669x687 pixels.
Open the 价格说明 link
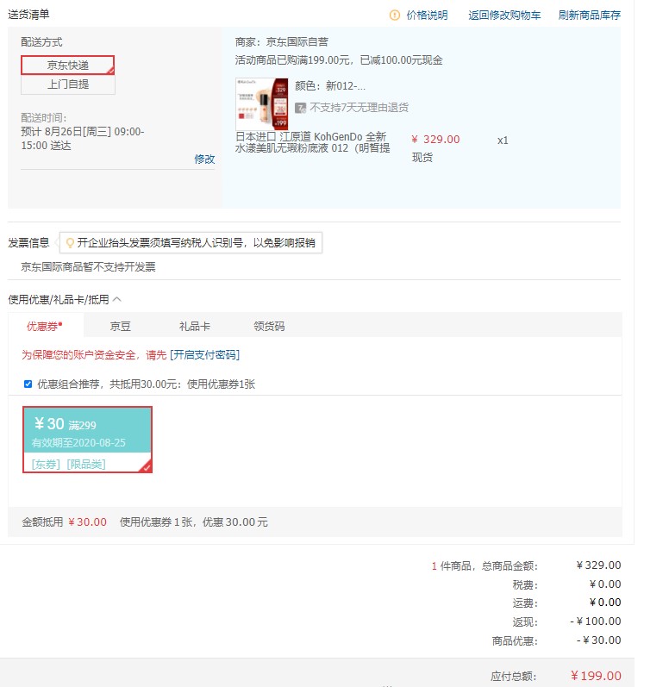click(x=427, y=16)
